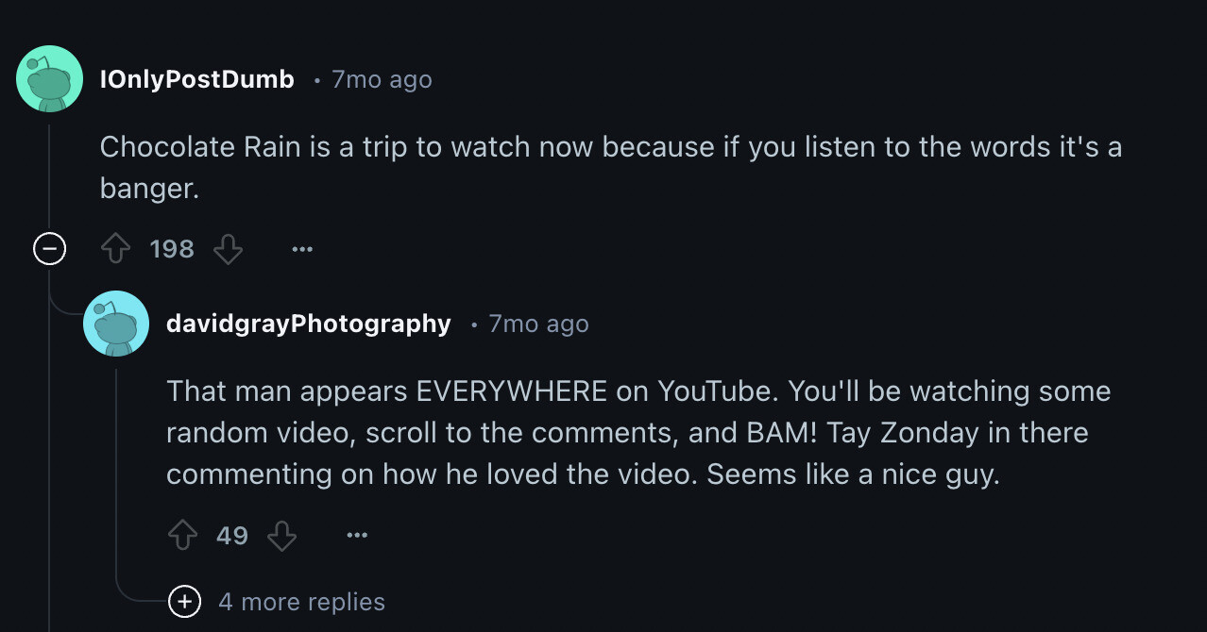Open the davidgrayPhotography username profile link
The height and width of the screenshot is (632, 1207).
tap(308, 324)
